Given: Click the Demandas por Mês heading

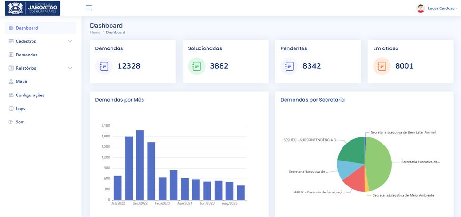Looking at the screenshot, I should (119, 100).
